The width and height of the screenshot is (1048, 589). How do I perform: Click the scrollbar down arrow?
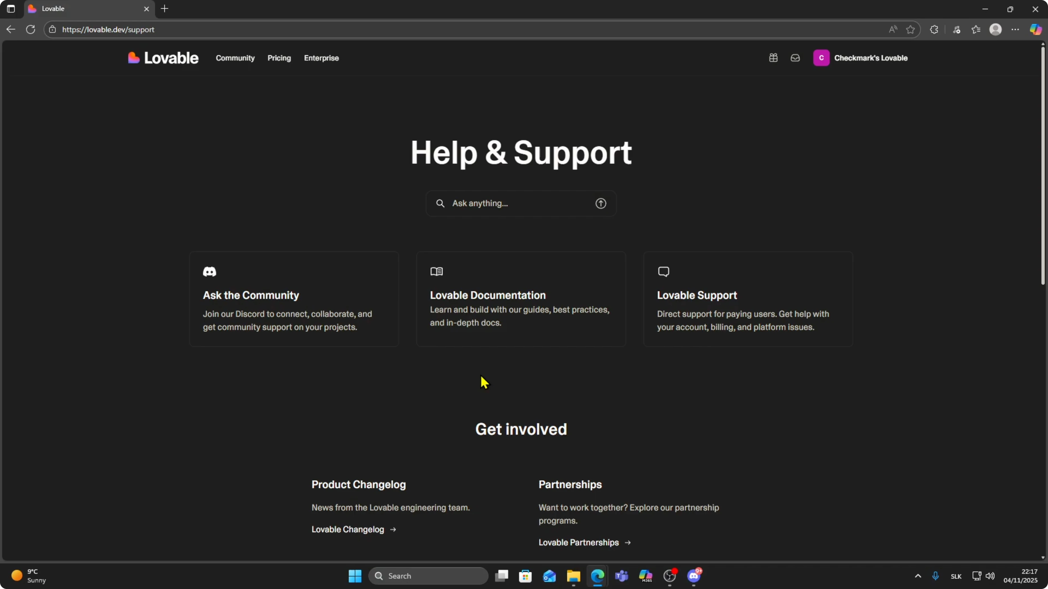(1043, 558)
